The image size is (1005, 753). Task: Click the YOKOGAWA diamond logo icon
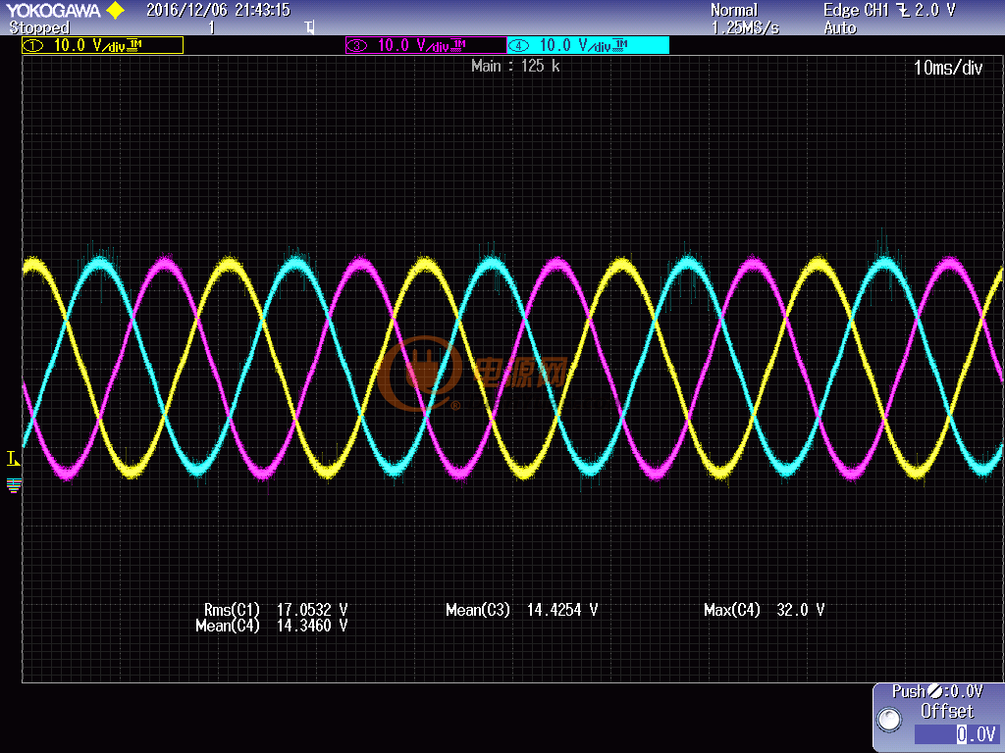(x=116, y=10)
